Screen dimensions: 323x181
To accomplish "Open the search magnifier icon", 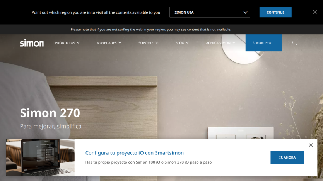I will pyautogui.click(x=295, y=43).
